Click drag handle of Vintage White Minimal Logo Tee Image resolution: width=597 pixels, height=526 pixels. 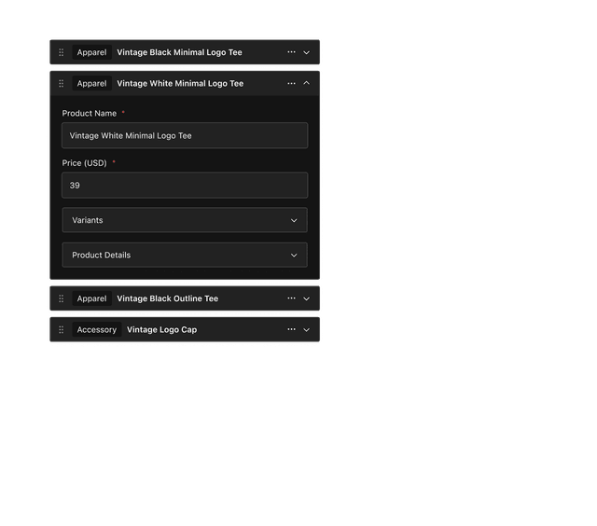click(x=62, y=84)
